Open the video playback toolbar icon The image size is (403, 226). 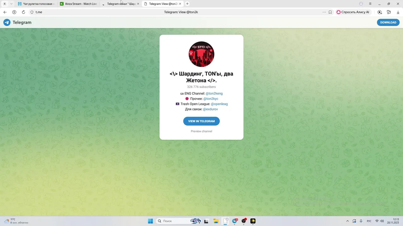point(380,12)
